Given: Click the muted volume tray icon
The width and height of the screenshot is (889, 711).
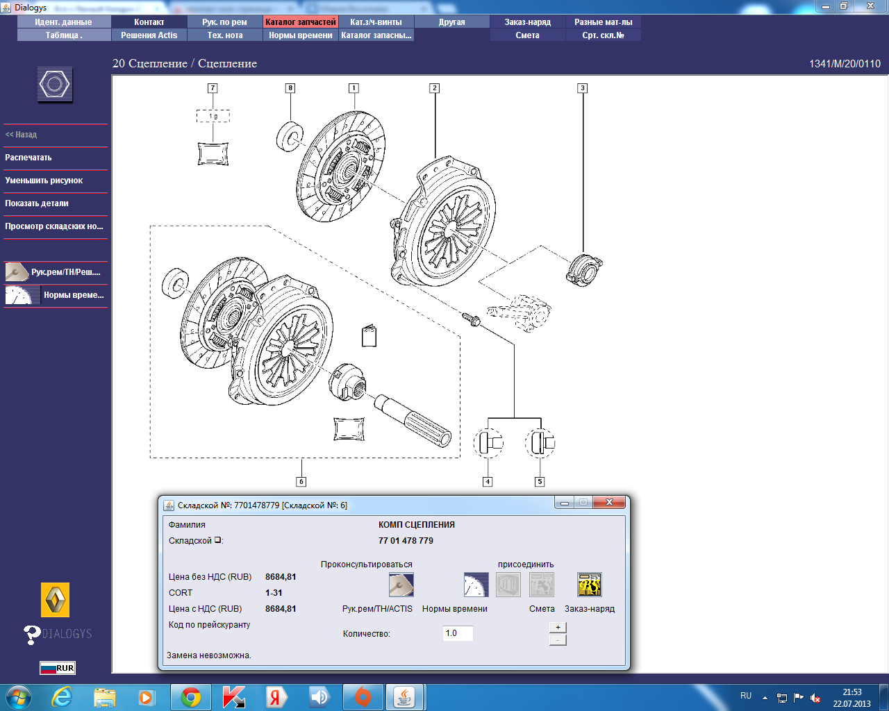Looking at the screenshot, I should [x=815, y=698].
